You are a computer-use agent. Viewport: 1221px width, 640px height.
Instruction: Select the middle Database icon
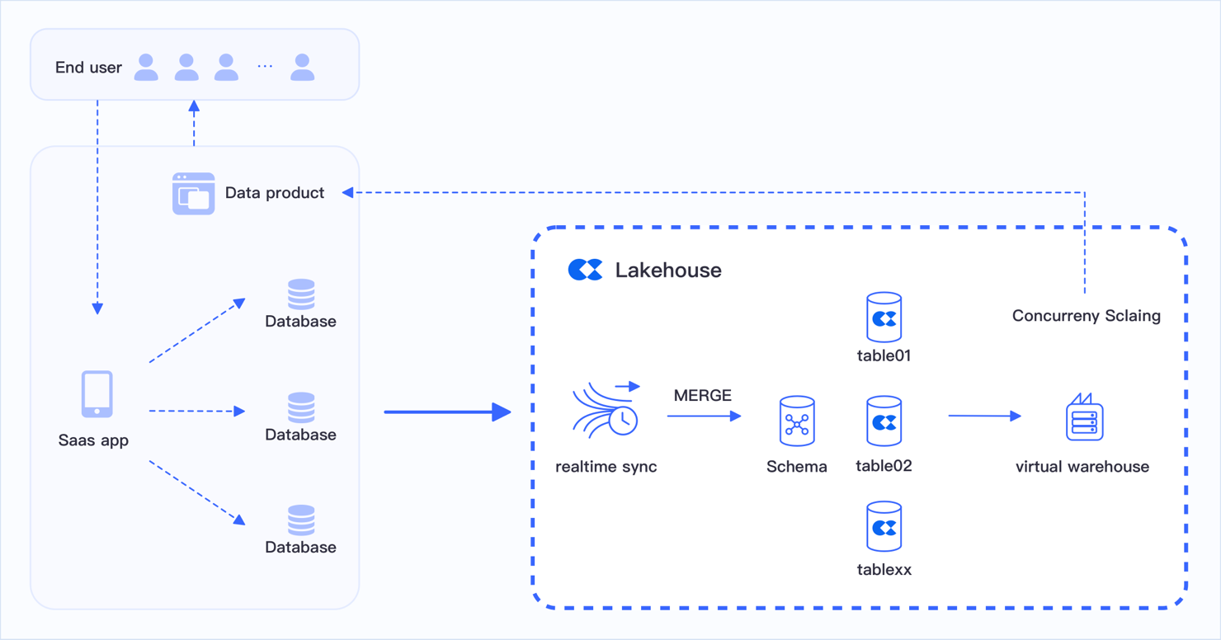pos(301,407)
